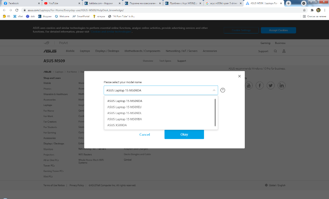Open the Facebook social icon
The image size is (329, 199).
[x=260, y=86]
